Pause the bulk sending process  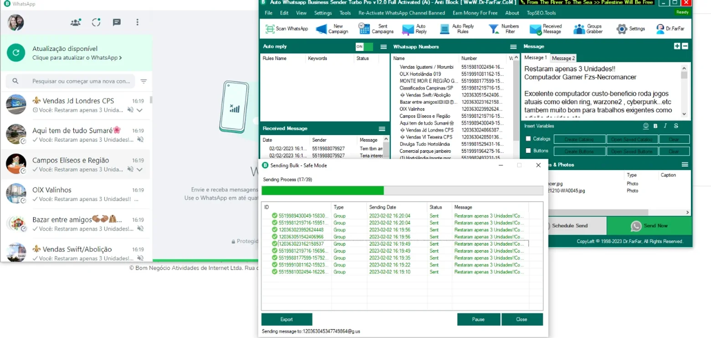(479, 319)
